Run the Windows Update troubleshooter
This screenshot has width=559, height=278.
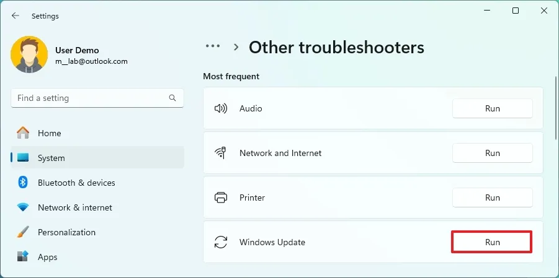point(493,242)
